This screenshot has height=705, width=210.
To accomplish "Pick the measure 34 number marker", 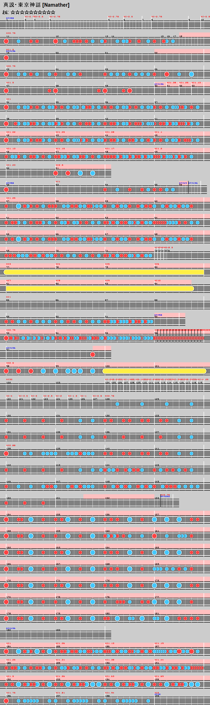I will pos(8,102).
